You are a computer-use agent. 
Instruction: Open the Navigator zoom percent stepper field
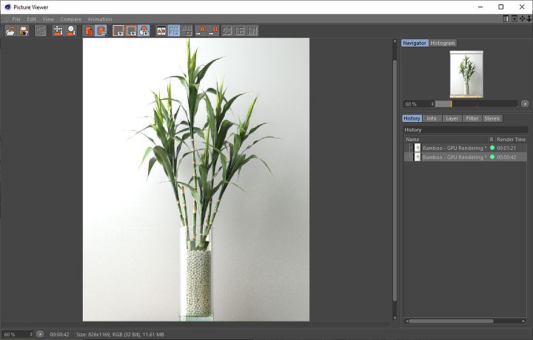[x=418, y=103]
